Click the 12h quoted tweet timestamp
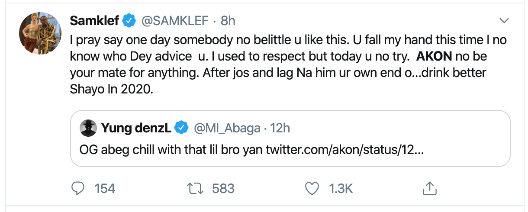 [280, 128]
